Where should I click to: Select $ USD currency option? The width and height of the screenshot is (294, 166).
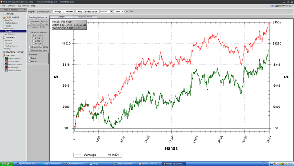click(33, 35)
